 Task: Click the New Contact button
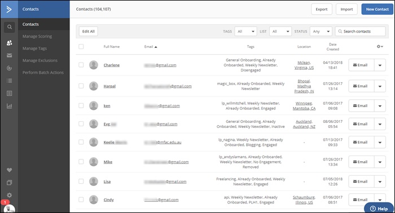[377, 10]
